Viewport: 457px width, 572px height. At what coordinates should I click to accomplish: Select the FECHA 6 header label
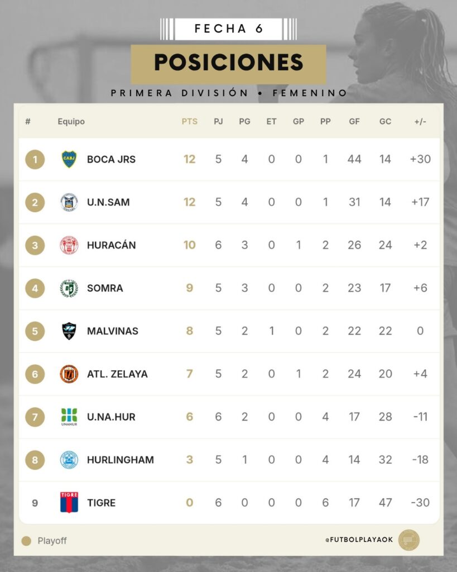(x=229, y=29)
